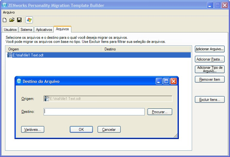This screenshot has height=157, width=230.
Task: Click the file icon beside E:\trial\file1 Text.odt row
Action: pos(9,55)
